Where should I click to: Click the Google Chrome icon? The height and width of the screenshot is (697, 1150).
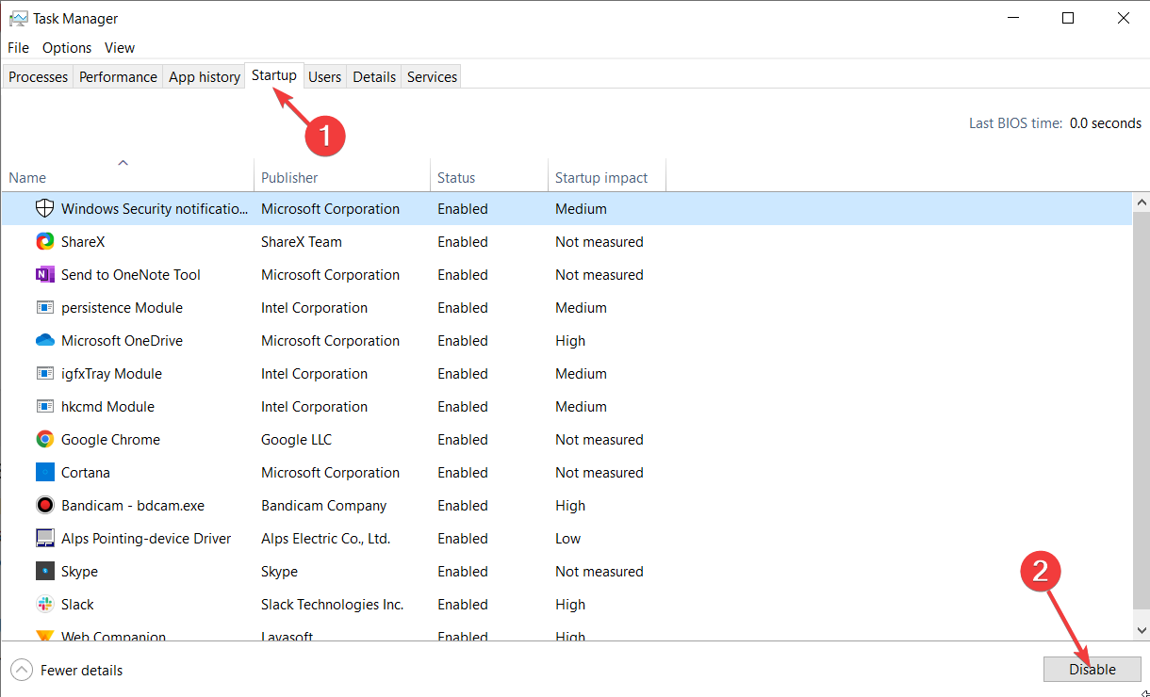click(x=44, y=439)
